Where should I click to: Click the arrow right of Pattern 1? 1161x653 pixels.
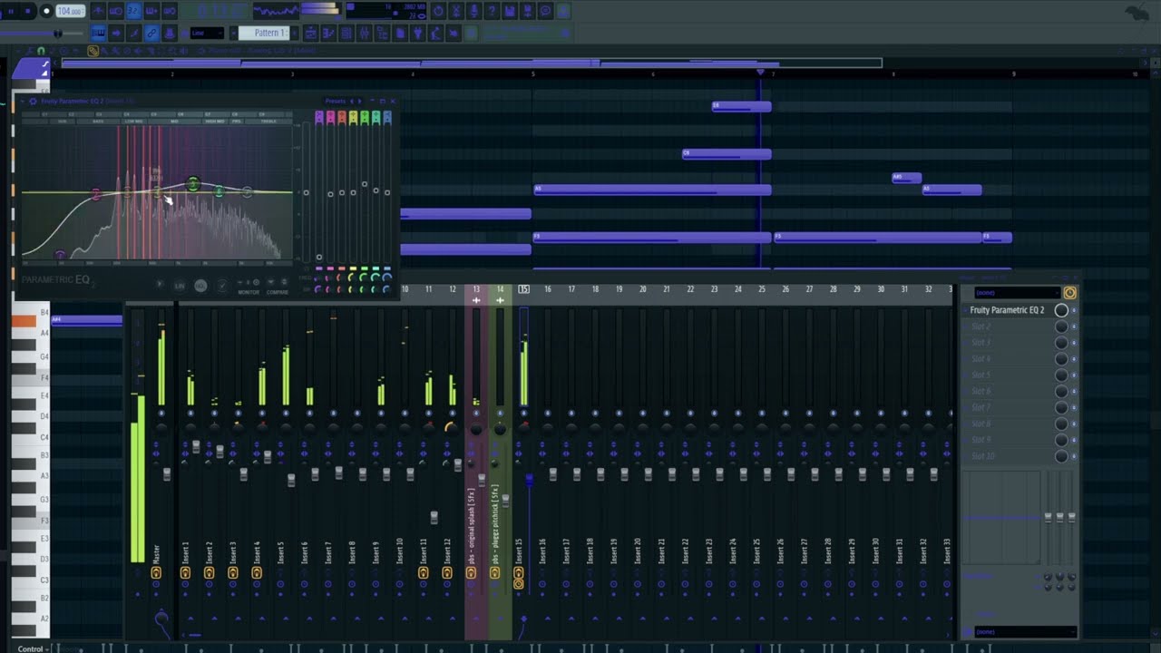pyautogui.click(x=295, y=33)
